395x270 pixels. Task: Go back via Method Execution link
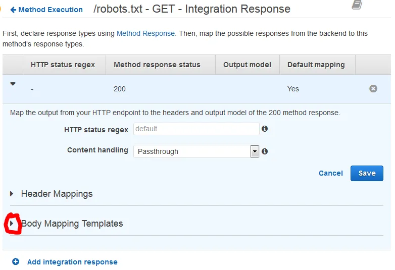tap(51, 10)
